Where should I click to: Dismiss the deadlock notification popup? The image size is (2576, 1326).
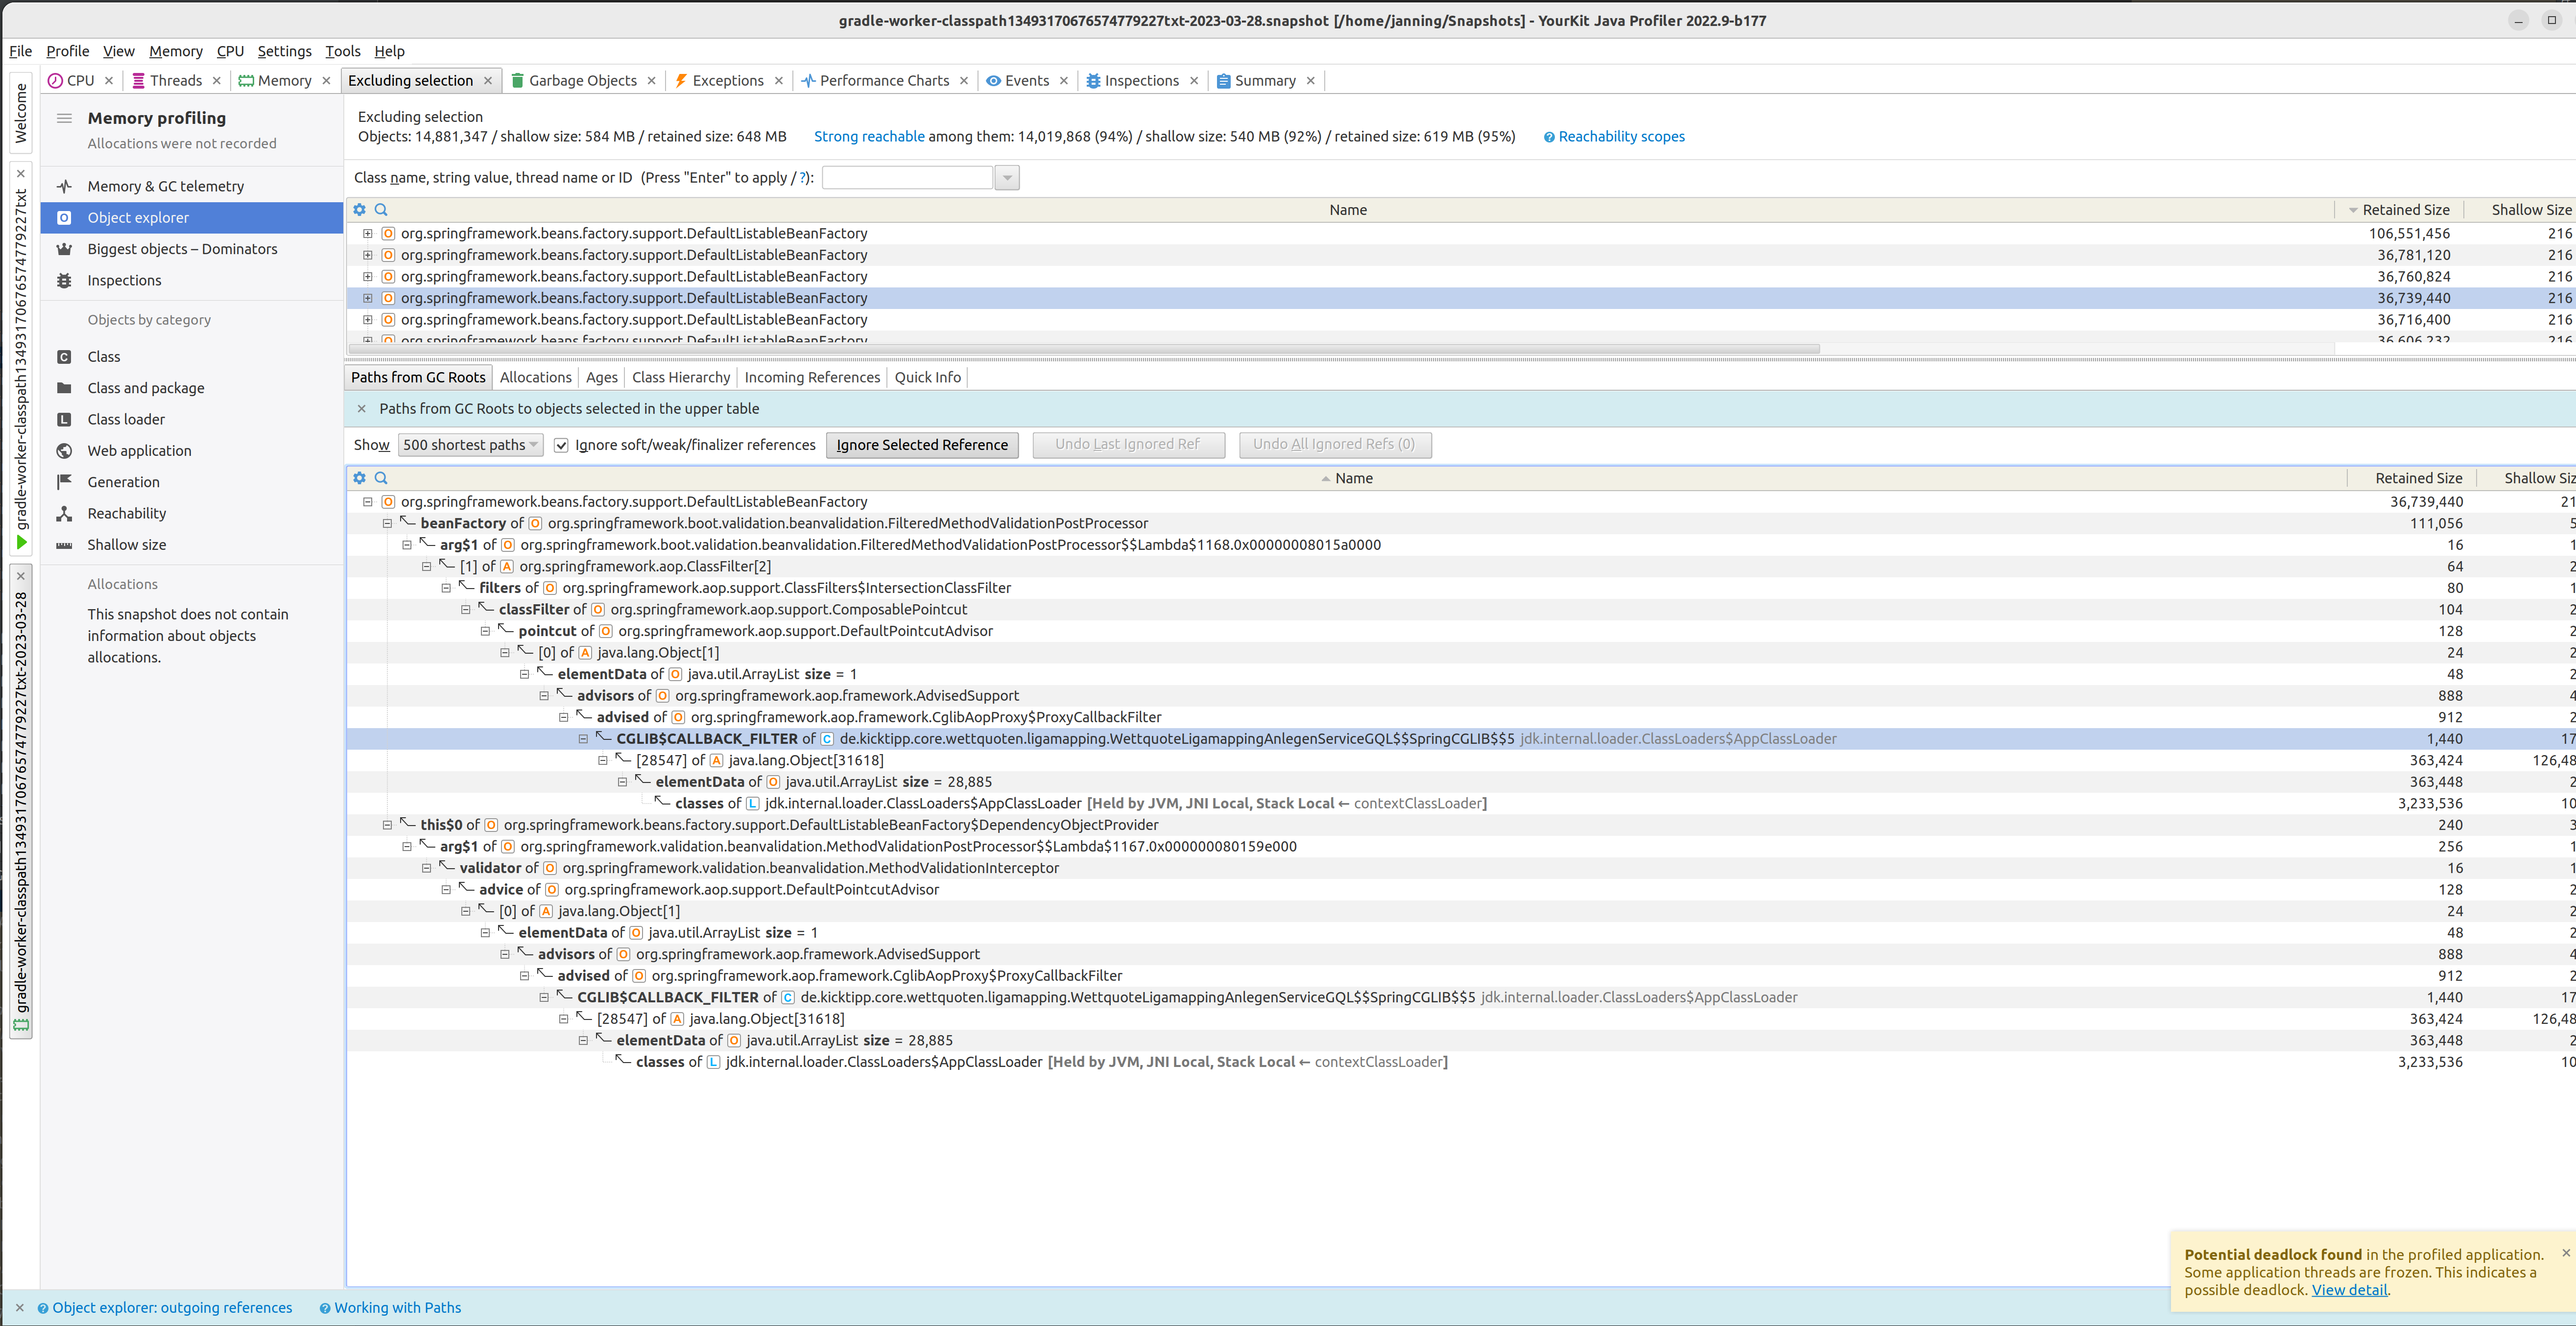pos(2566,1253)
